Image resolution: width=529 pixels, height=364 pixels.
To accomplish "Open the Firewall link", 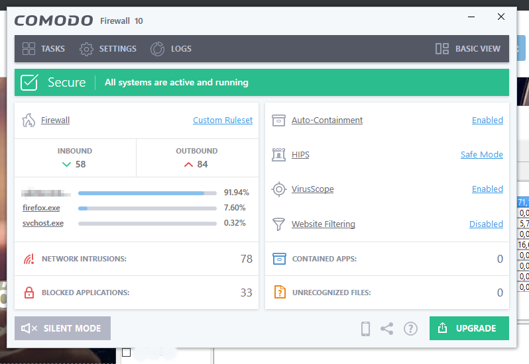I will (55, 120).
